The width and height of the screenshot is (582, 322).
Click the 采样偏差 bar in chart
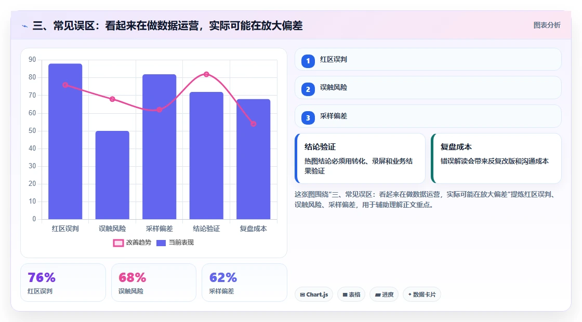coord(159,147)
